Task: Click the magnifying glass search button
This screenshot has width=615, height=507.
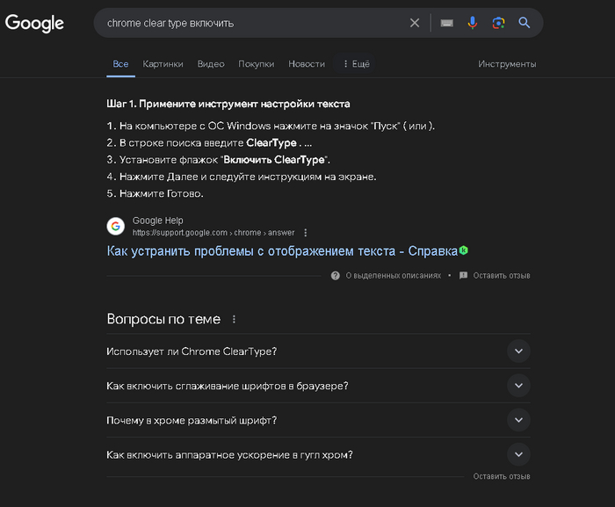Action: 525,23
